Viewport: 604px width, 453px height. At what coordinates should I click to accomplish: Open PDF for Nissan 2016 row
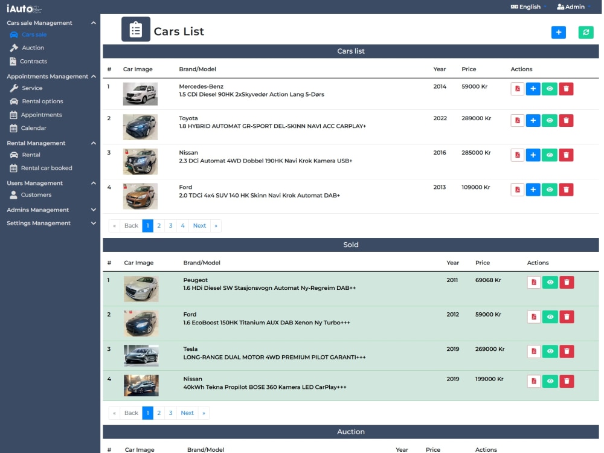[517, 155]
